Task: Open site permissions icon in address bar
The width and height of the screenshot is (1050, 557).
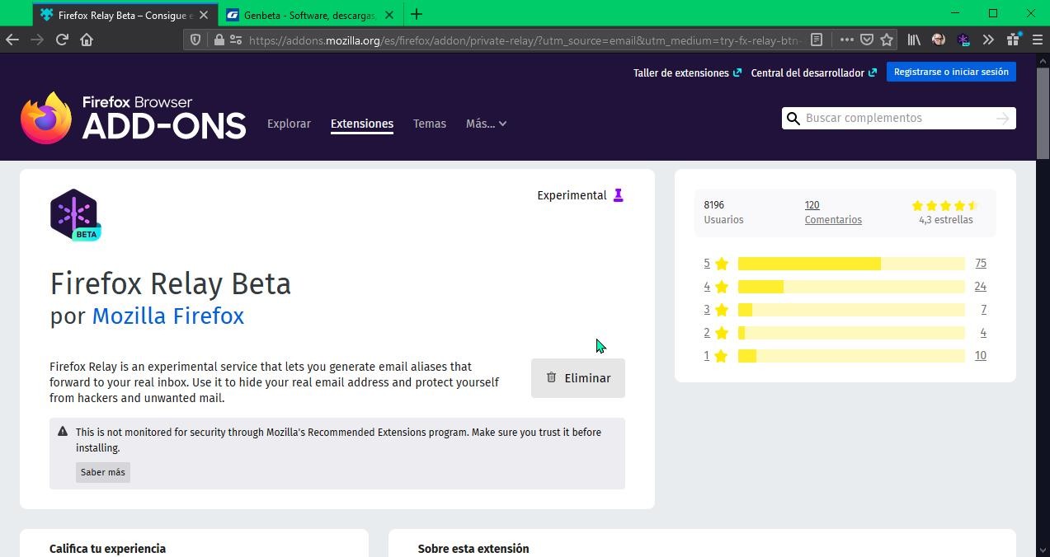Action: pos(236,40)
